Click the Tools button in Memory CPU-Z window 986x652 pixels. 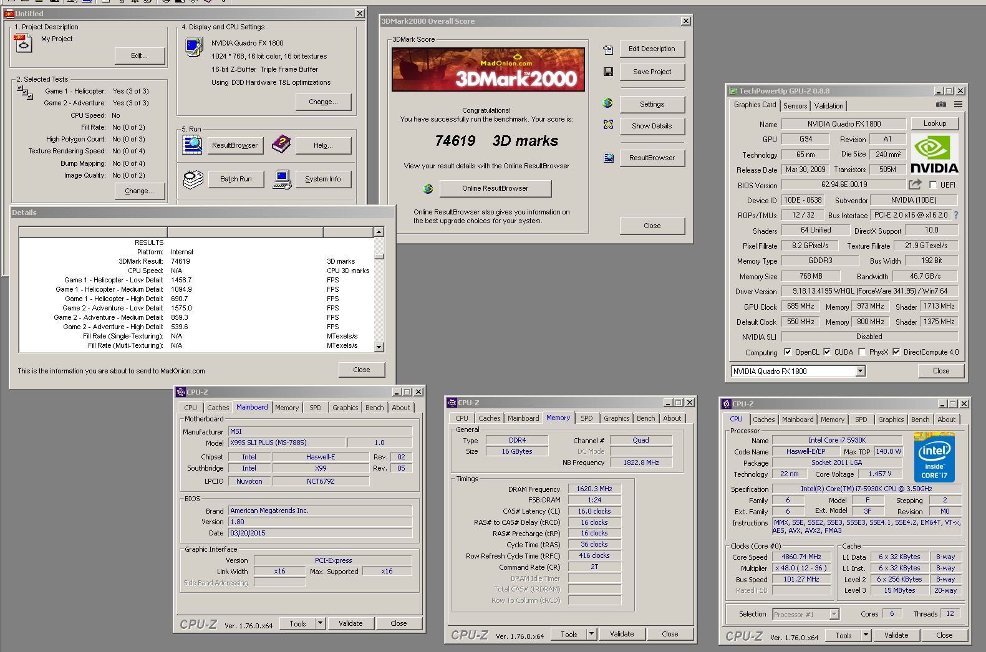(569, 634)
